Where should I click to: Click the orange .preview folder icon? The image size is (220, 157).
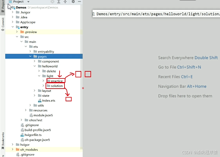[22, 32]
